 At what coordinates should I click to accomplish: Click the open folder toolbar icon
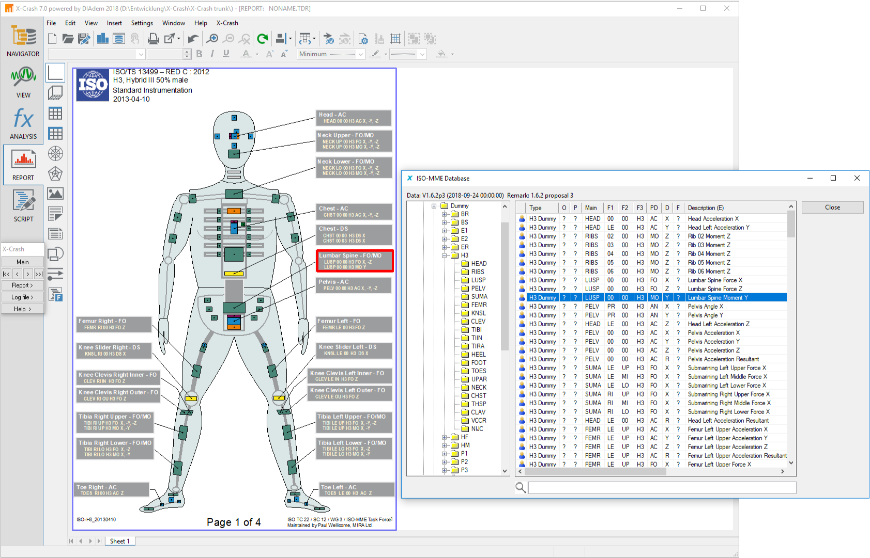click(x=68, y=39)
